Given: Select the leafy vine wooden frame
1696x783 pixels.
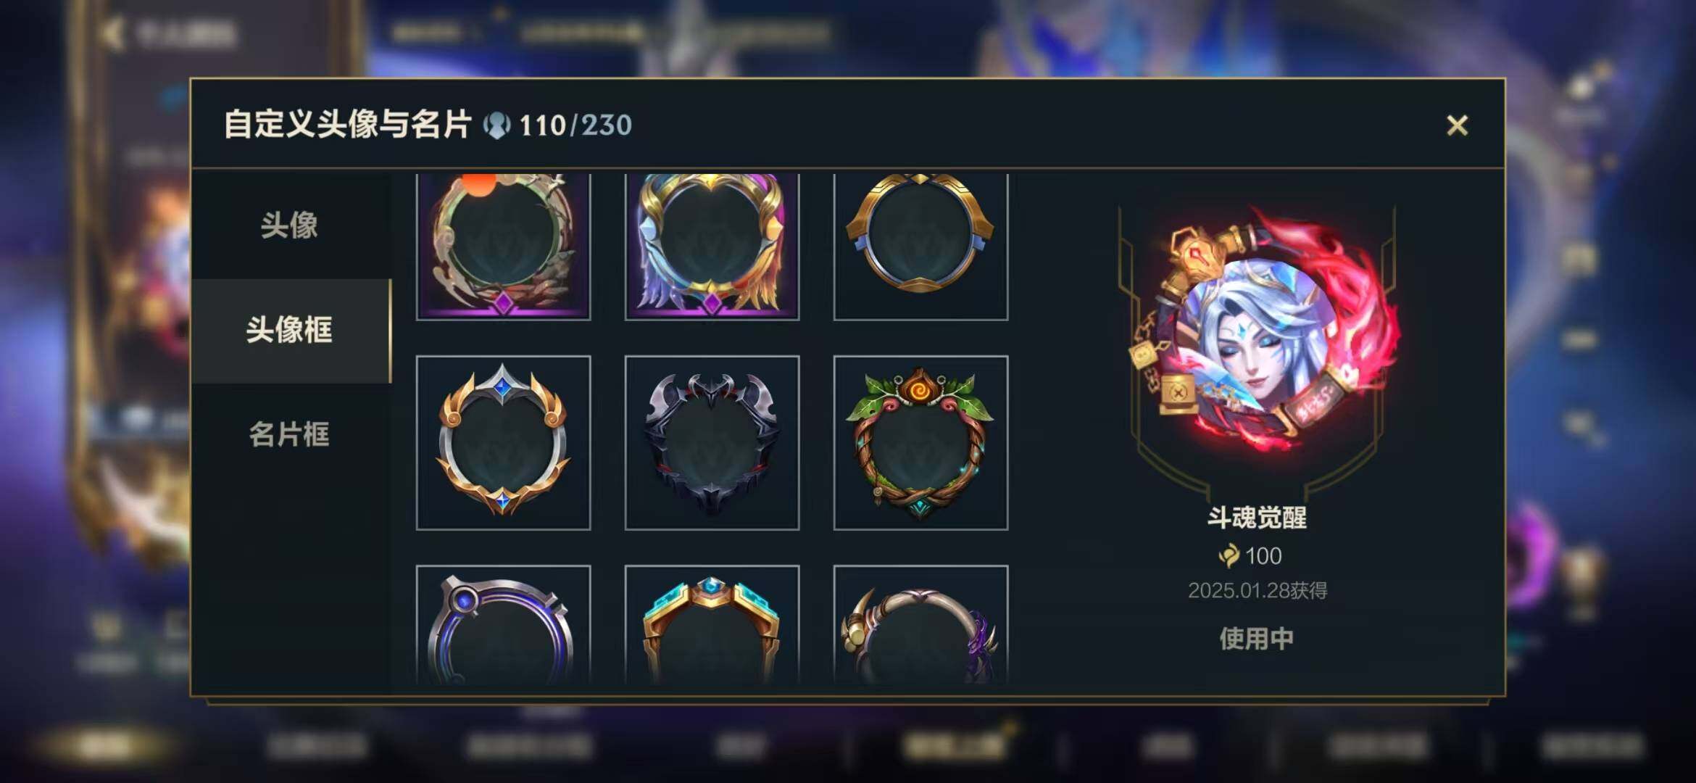Looking at the screenshot, I should coord(920,442).
